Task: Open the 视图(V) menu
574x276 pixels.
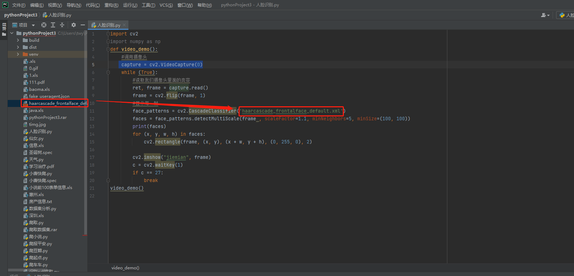Action: pyautogui.click(x=55, y=5)
